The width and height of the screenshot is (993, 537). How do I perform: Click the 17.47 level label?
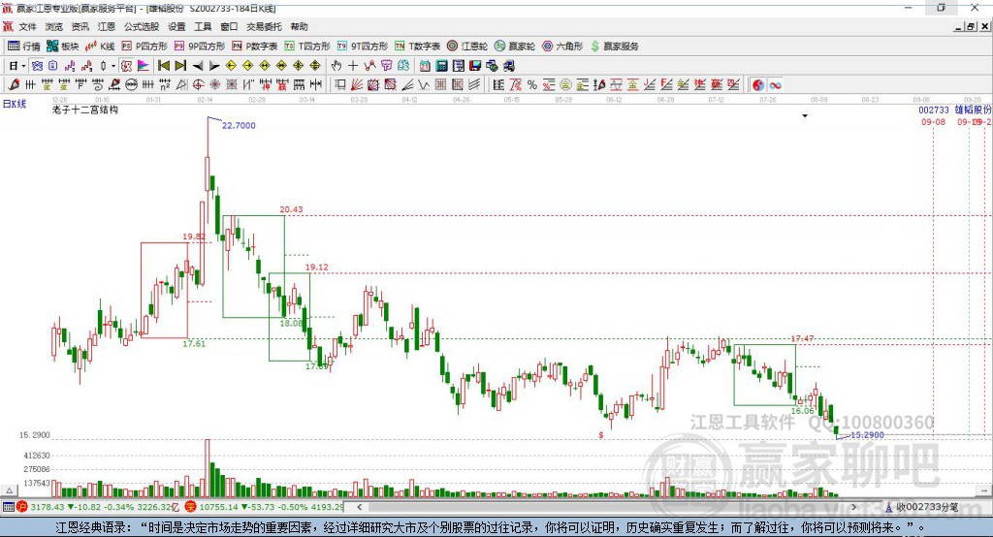click(x=802, y=339)
